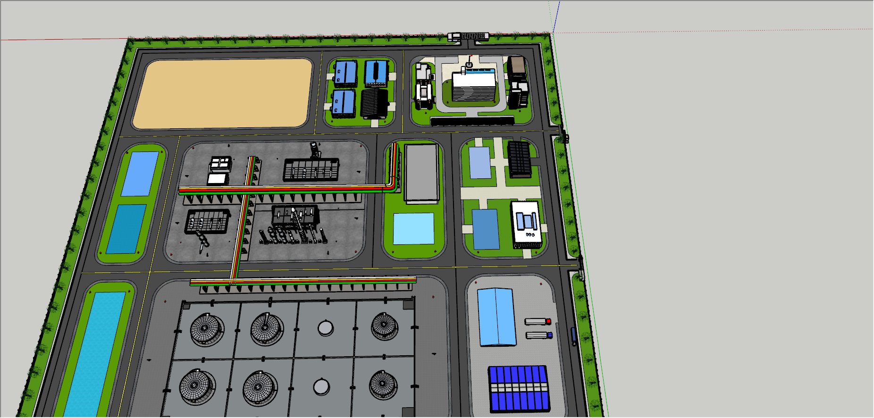Select the rightmost storage tank in the upper row
874x418 pixels.
coord(385,326)
